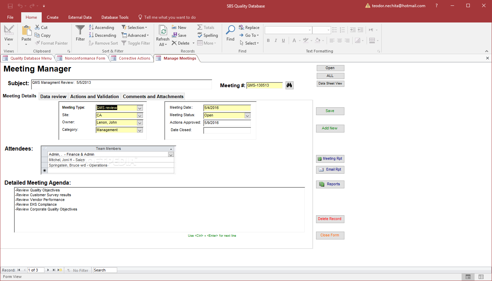Click Save in Records group

click(179, 35)
